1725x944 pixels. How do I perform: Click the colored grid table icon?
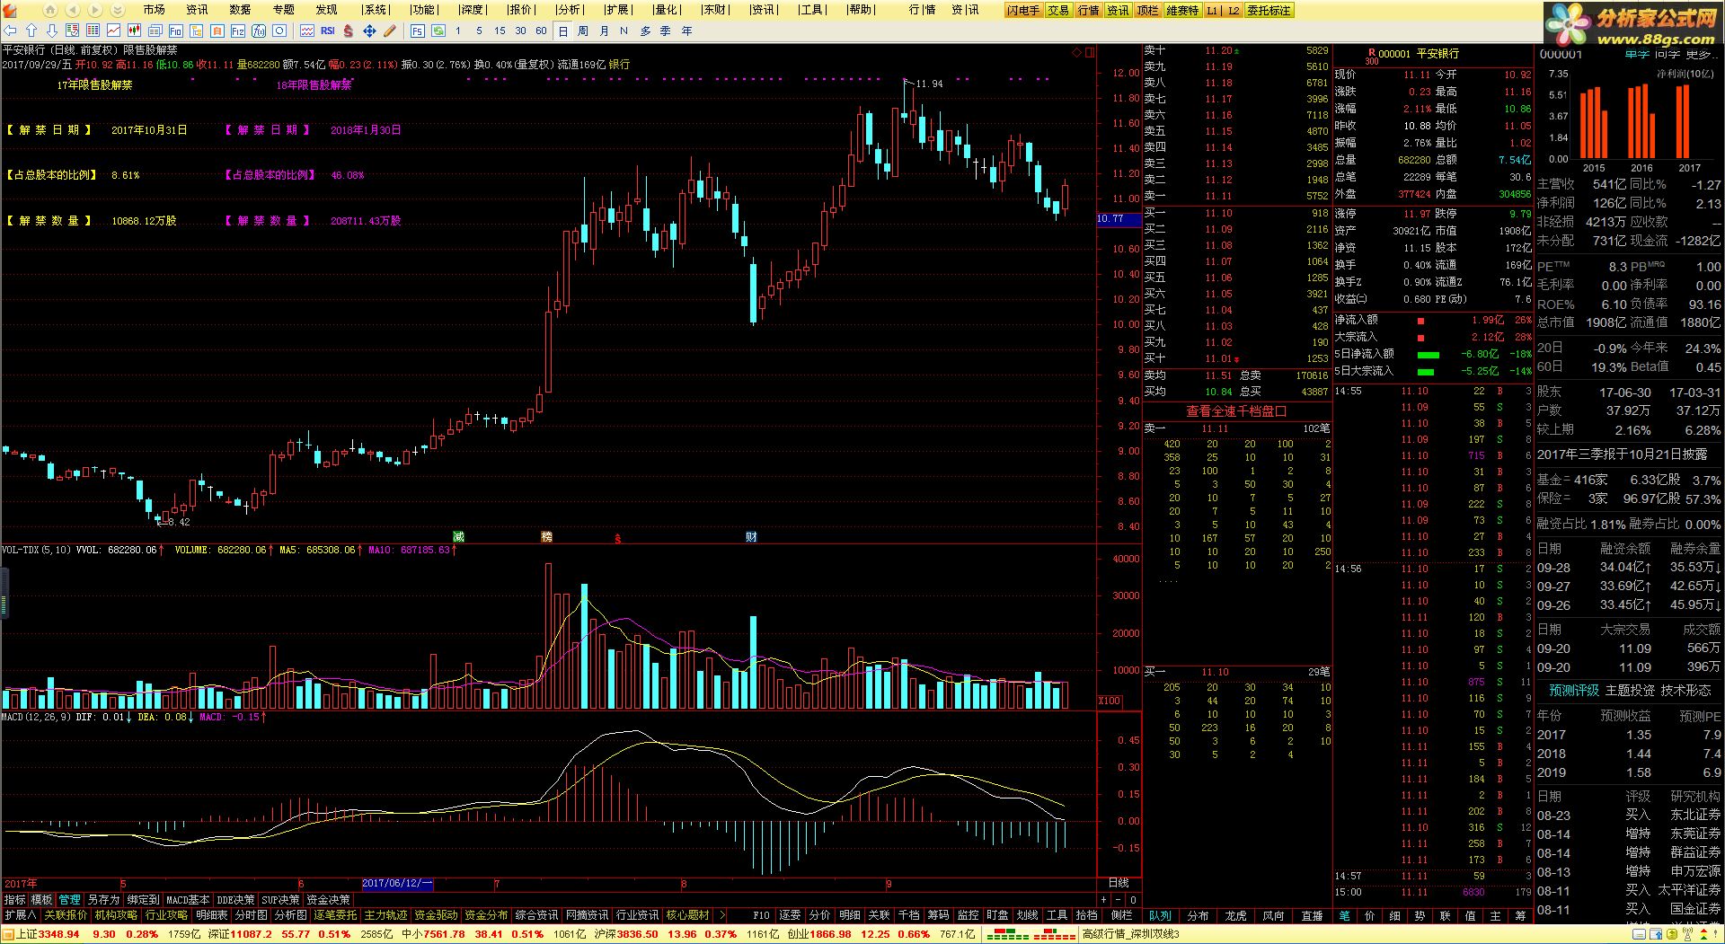tap(93, 31)
